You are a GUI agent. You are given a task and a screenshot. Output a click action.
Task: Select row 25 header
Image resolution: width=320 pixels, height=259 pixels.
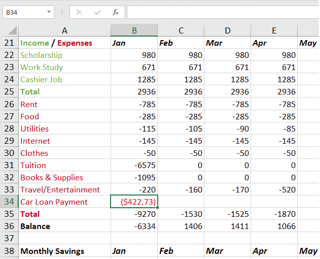click(9, 91)
